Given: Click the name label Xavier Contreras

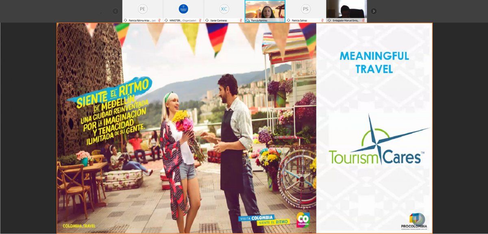Looking at the screenshot, I should (x=219, y=20).
